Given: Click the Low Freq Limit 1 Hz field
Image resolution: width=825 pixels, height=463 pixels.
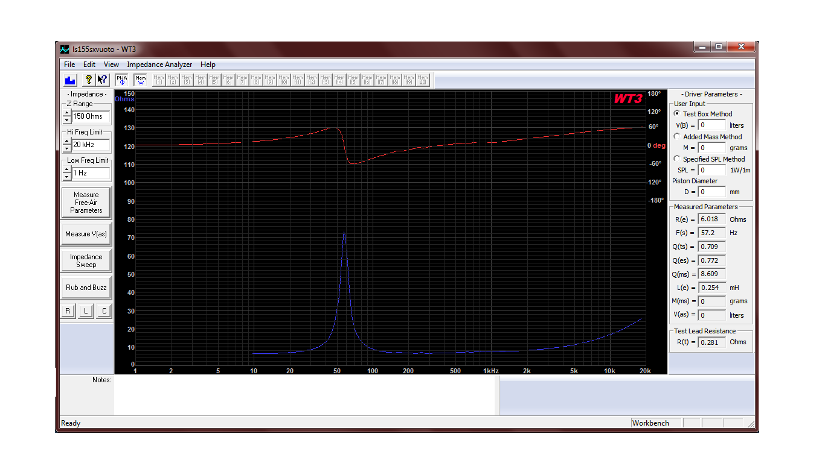Looking at the screenshot, I should tap(91, 173).
